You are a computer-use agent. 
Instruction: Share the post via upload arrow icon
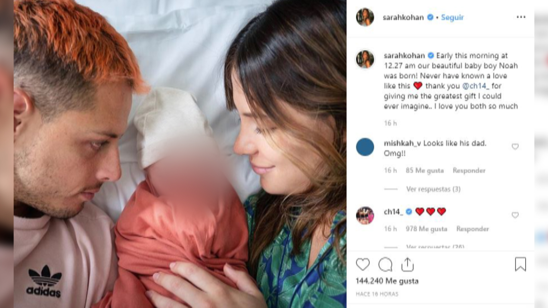pyautogui.click(x=407, y=264)
